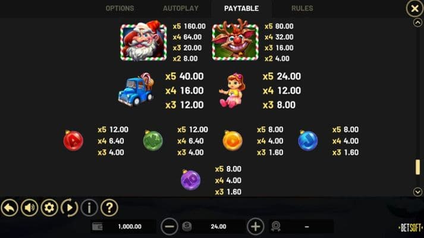The width and height of the screenshot is (424, 238).
Task: Start autoplay with the circular play icon
Action: pyautogui.click(x=69, y=208)
